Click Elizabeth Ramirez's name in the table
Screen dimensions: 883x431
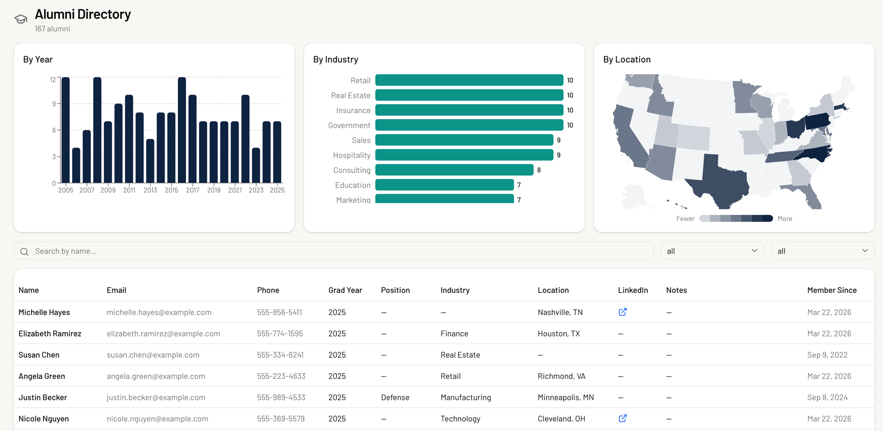(50, 334)
